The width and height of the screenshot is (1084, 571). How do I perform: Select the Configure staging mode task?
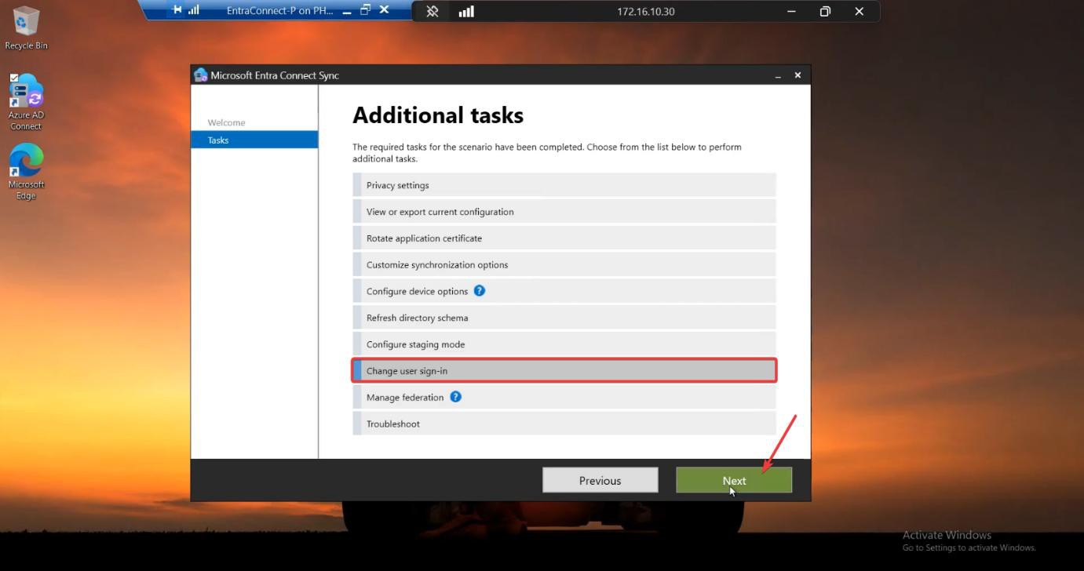coord(564,344)
